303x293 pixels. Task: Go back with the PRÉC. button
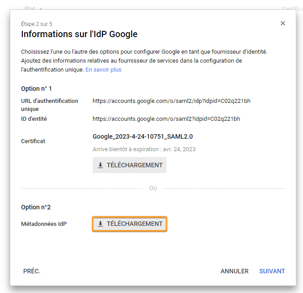32,271
